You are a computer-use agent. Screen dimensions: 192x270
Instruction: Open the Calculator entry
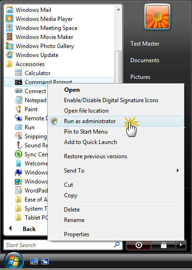(x=37, y=73)
